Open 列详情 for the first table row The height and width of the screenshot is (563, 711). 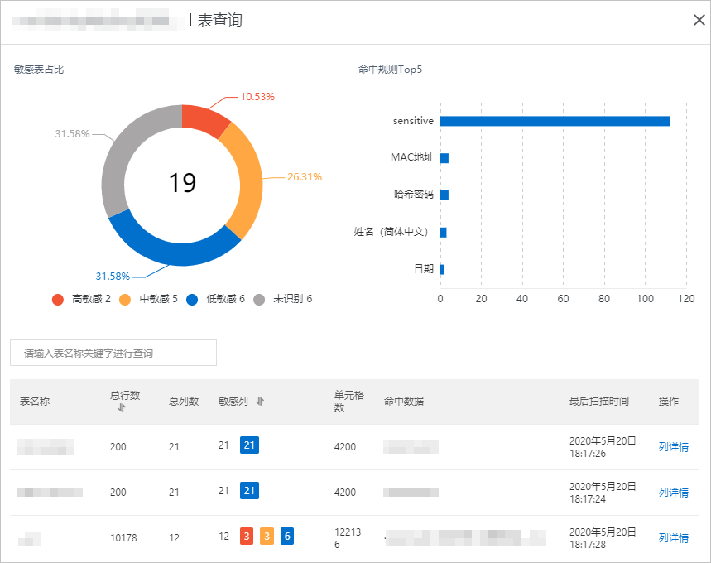click(x=673, y=445)
